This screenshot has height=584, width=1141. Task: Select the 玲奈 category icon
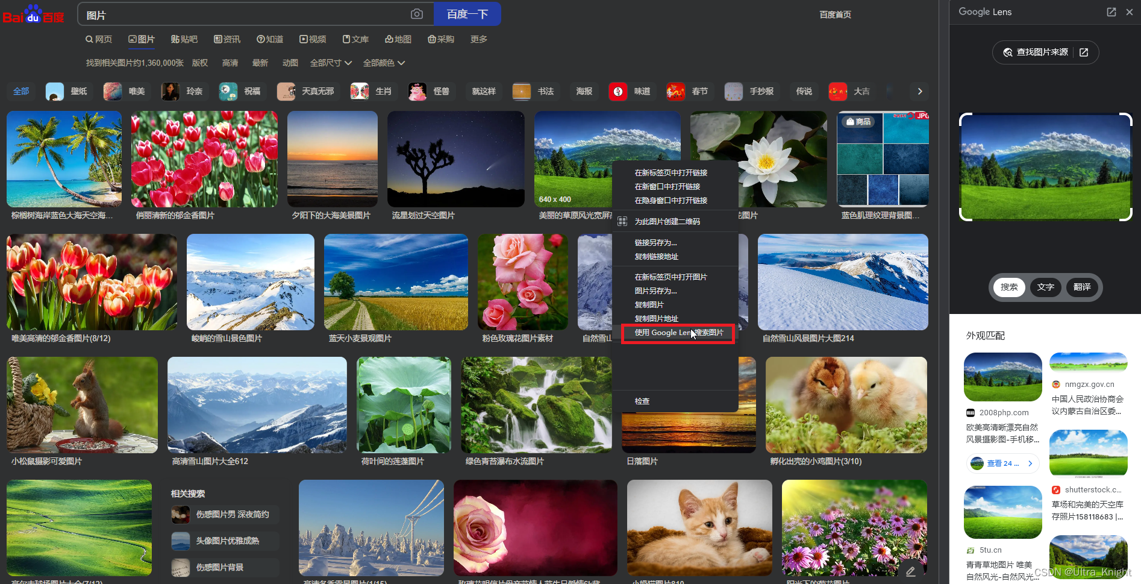tap(170, 92)
